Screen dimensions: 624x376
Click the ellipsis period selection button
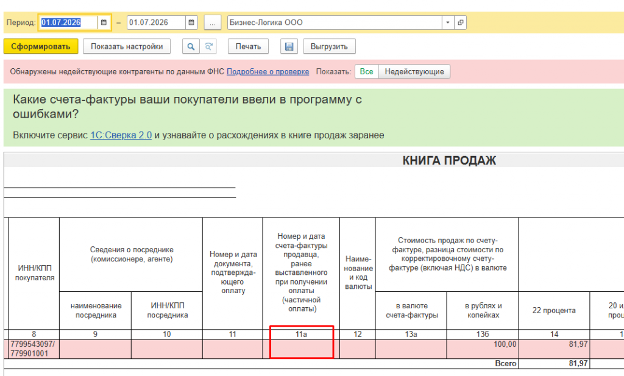click(x=213, y=23)
